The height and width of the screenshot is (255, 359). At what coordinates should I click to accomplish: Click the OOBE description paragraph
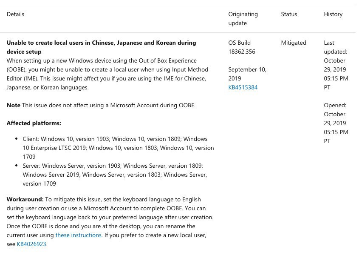[107, 74]
